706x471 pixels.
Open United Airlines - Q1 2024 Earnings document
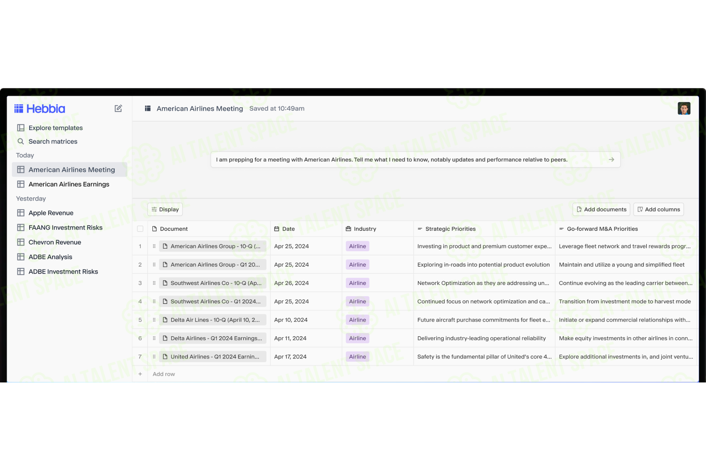tap(213, 357)
